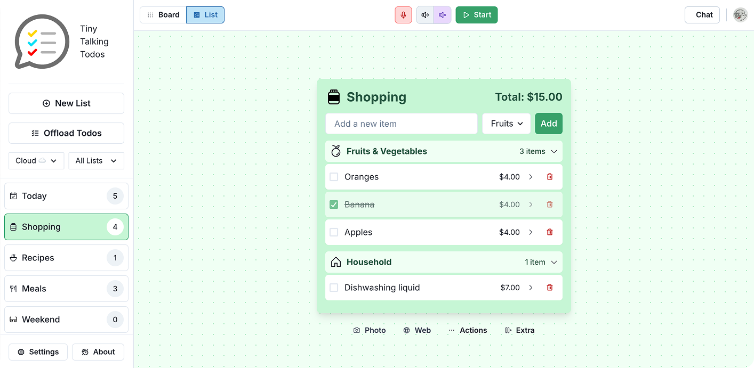The image size is (754, 368).
Task: Switch to the Board view
Action: point(162,15)
